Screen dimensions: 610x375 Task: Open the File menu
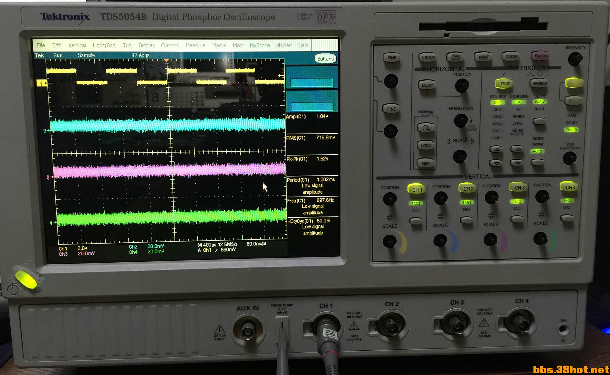(41, 45)
